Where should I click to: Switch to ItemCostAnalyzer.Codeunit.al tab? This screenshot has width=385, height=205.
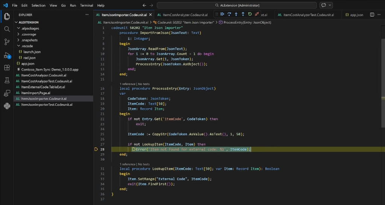tap(182, 15)
